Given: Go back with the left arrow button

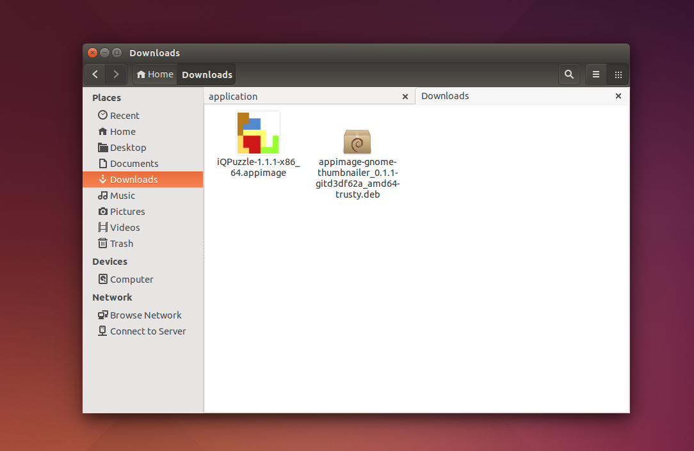Looking at the screenshot, I should coord(95,74).
